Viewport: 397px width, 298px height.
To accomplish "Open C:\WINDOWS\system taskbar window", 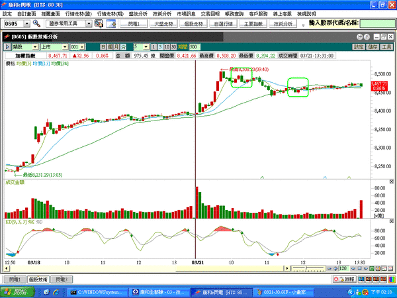I will [x=99, y=293].
